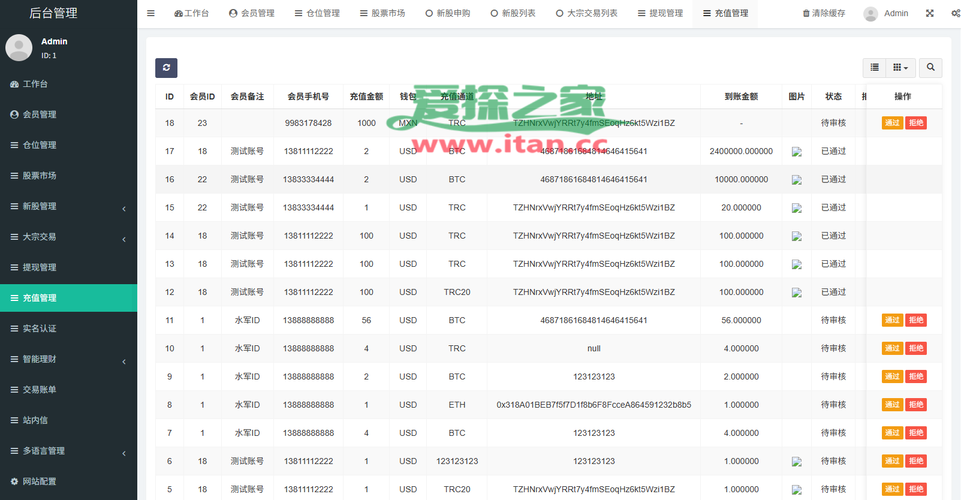Expand 新股管理 sidebar menu

[x=68, y=206]
